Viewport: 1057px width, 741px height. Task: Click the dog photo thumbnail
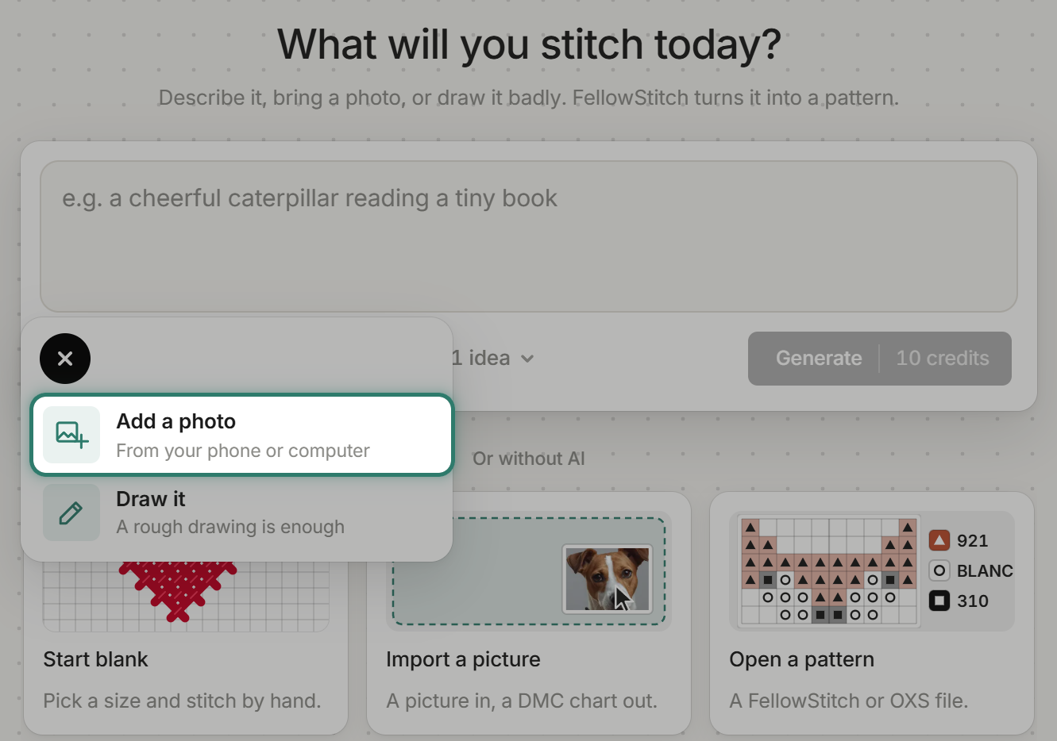click(x=608, y=578)
